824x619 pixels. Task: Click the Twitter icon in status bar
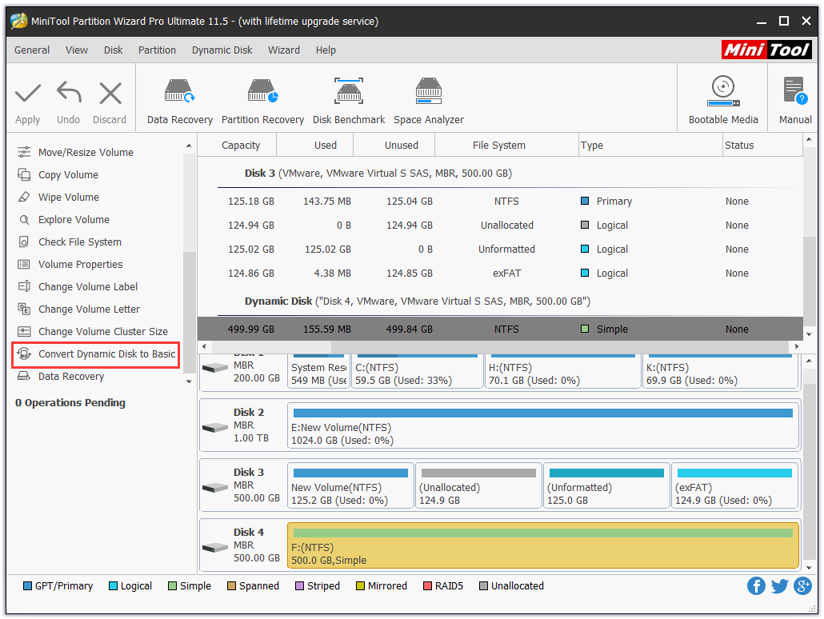pos(779,586)
